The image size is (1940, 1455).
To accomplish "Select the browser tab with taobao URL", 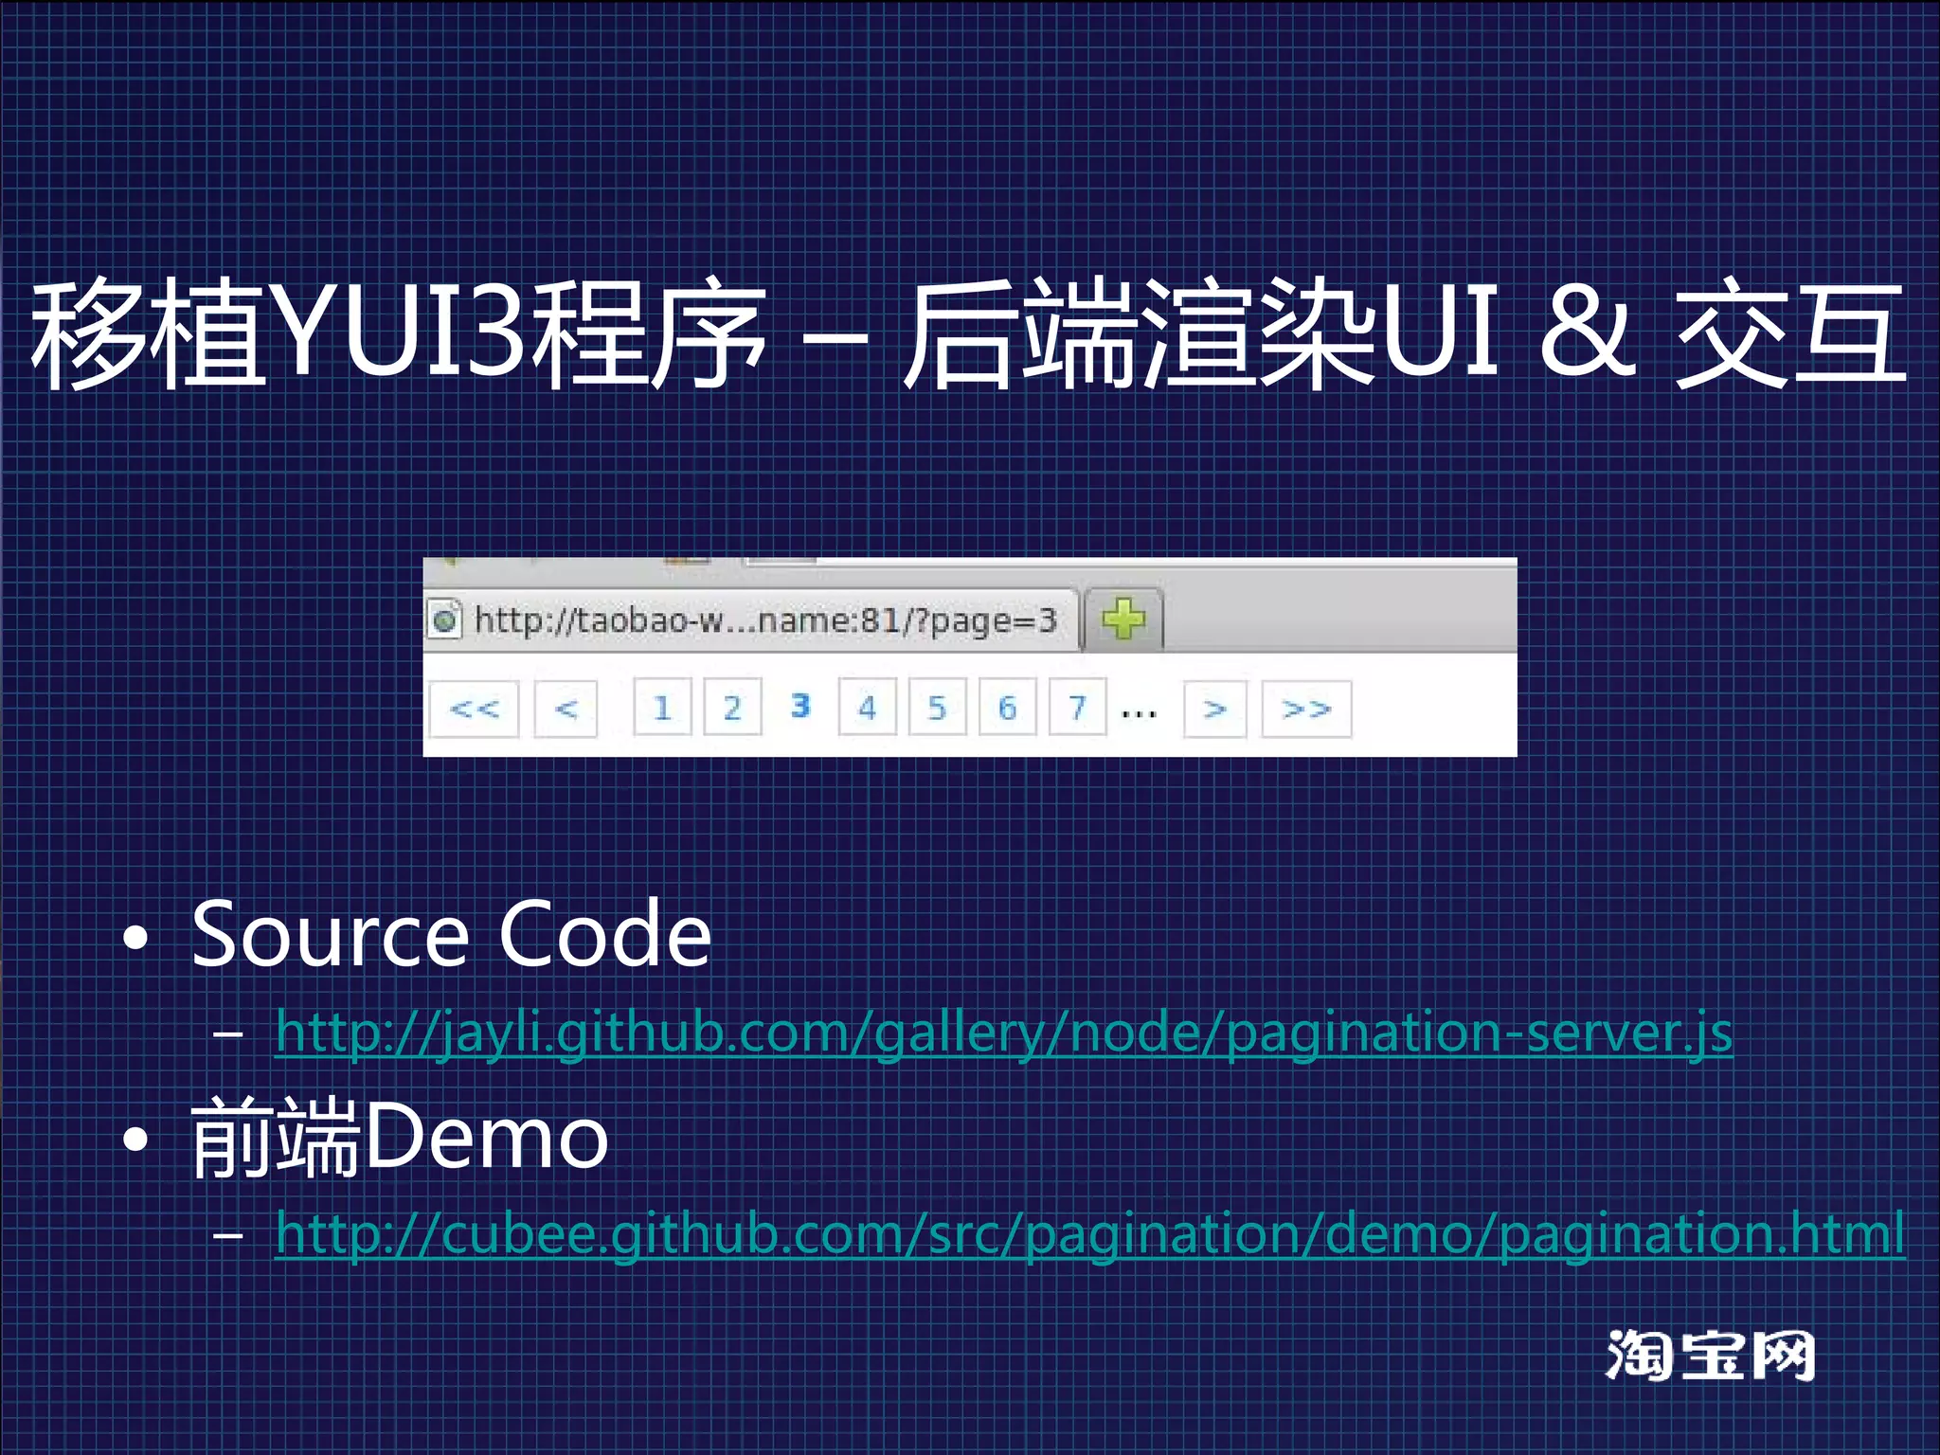I will [x=751, y=620].
